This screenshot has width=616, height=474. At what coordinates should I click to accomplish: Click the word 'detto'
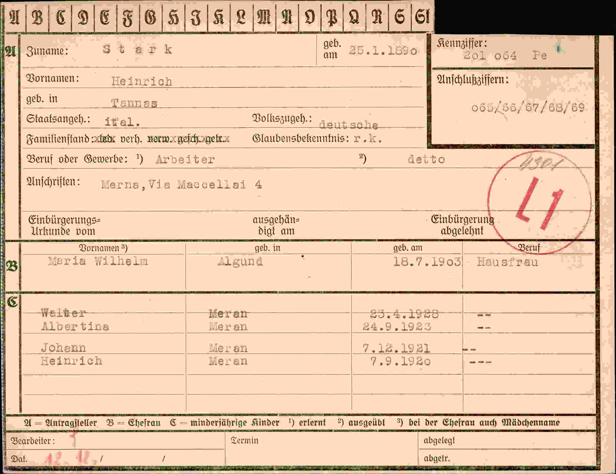tap(426, 160)
